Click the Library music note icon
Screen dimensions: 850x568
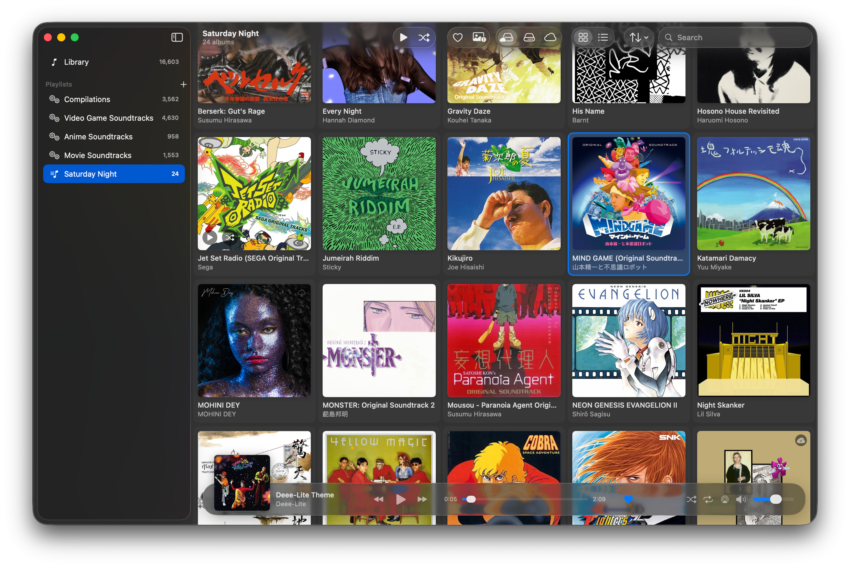pyautogui.click(x=54, y=62)
